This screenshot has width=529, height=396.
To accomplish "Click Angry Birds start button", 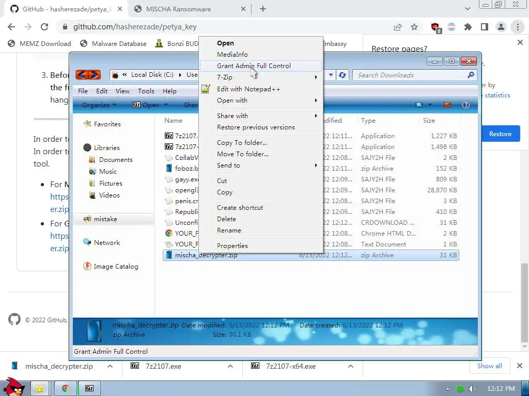I will [x=14, y=387].
